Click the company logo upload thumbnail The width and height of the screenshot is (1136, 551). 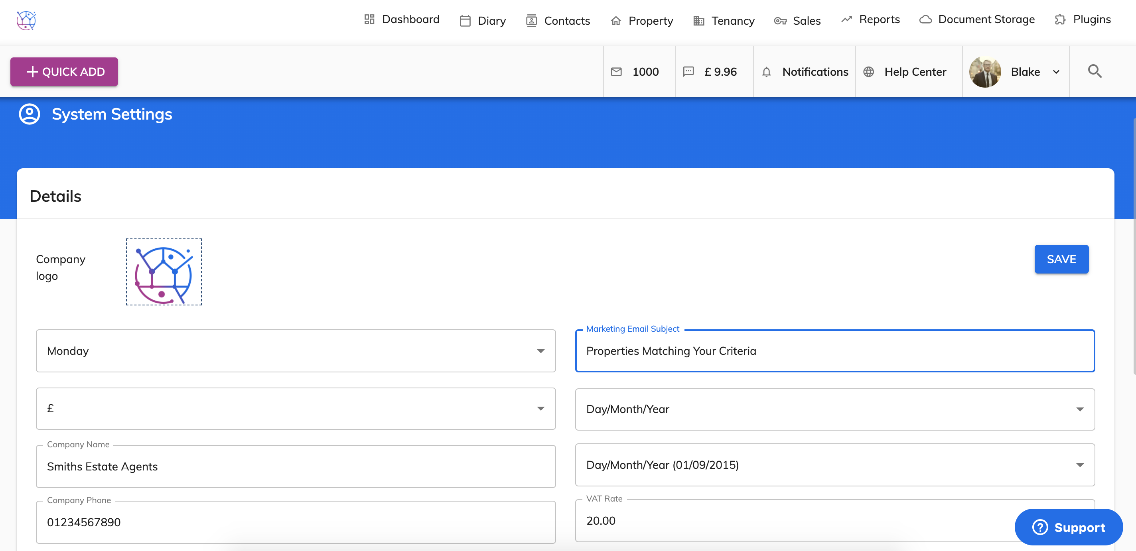[x=164, y=272]
